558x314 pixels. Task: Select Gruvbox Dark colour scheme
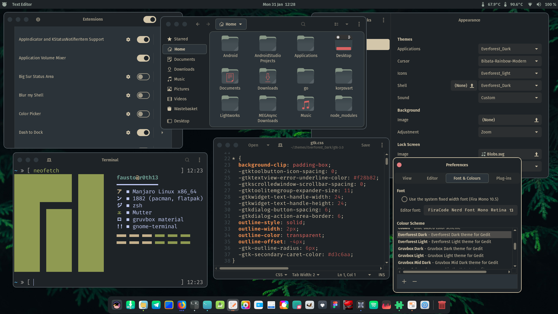[454, 249]
